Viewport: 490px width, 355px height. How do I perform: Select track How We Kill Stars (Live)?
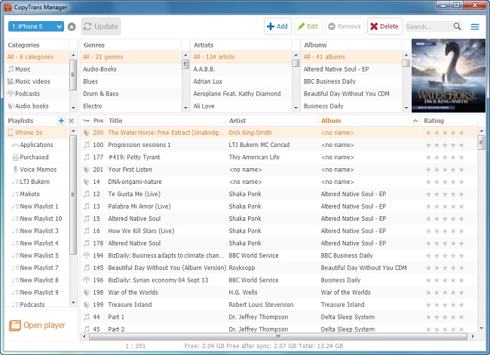point(141,231)
